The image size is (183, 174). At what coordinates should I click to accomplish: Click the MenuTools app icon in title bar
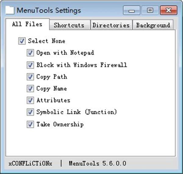pos(10,10)
